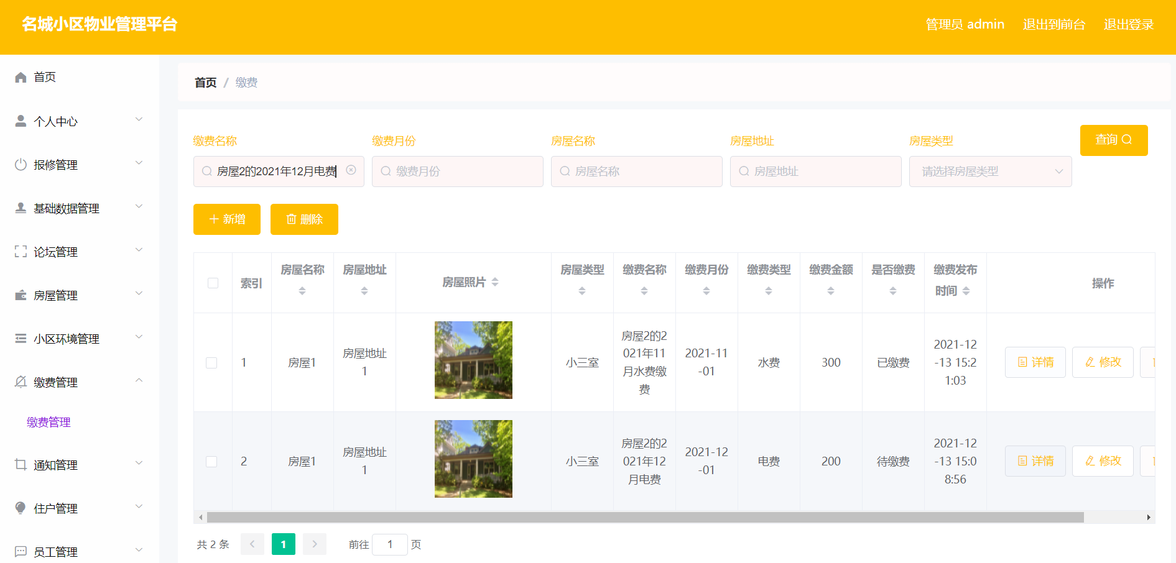This screenshot has height=563, width=1176.
Task: Sort by 缴费发布时间 column arrows
Action: [x=966, y=291]
